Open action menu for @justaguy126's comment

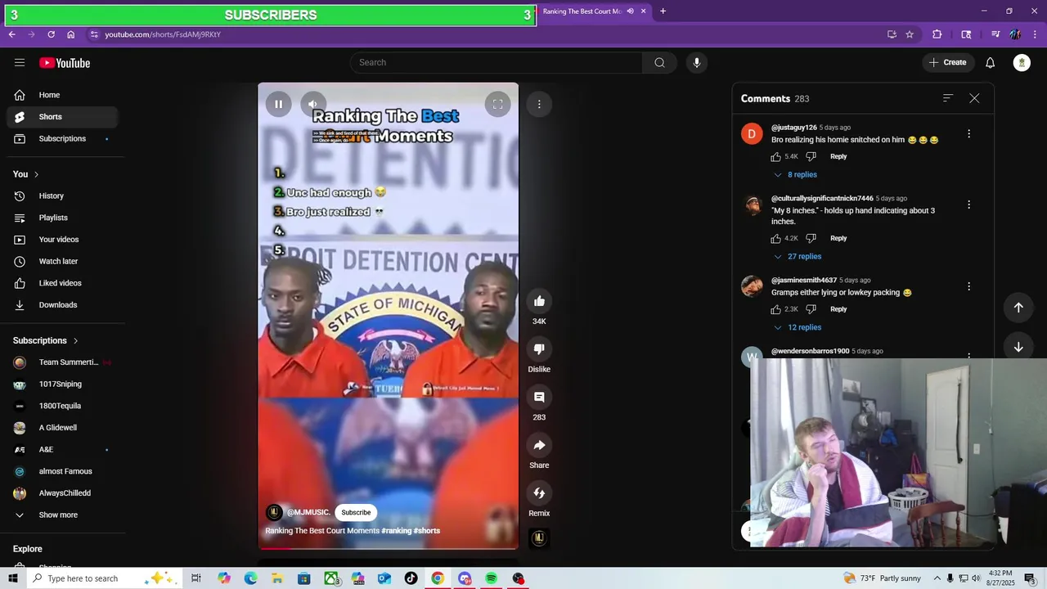tap(968, 133)
